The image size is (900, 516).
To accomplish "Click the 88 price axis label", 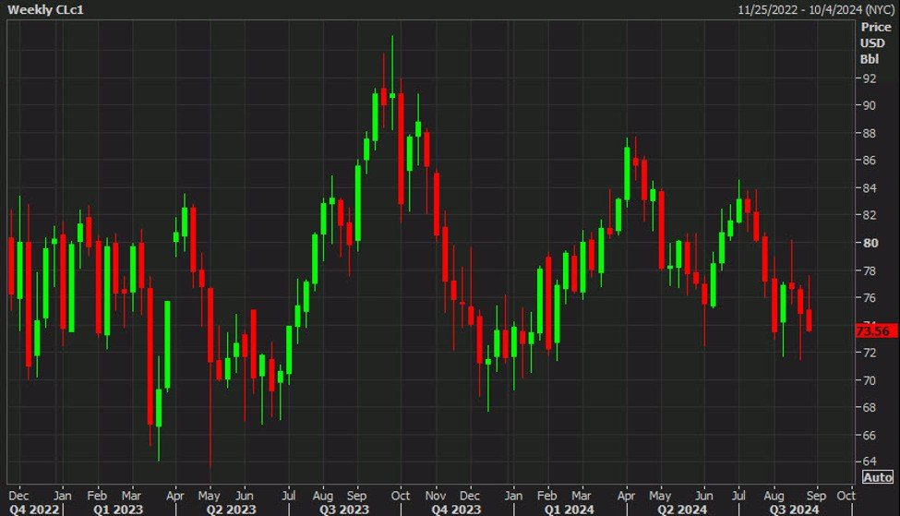I will click(x=870, y=133).
